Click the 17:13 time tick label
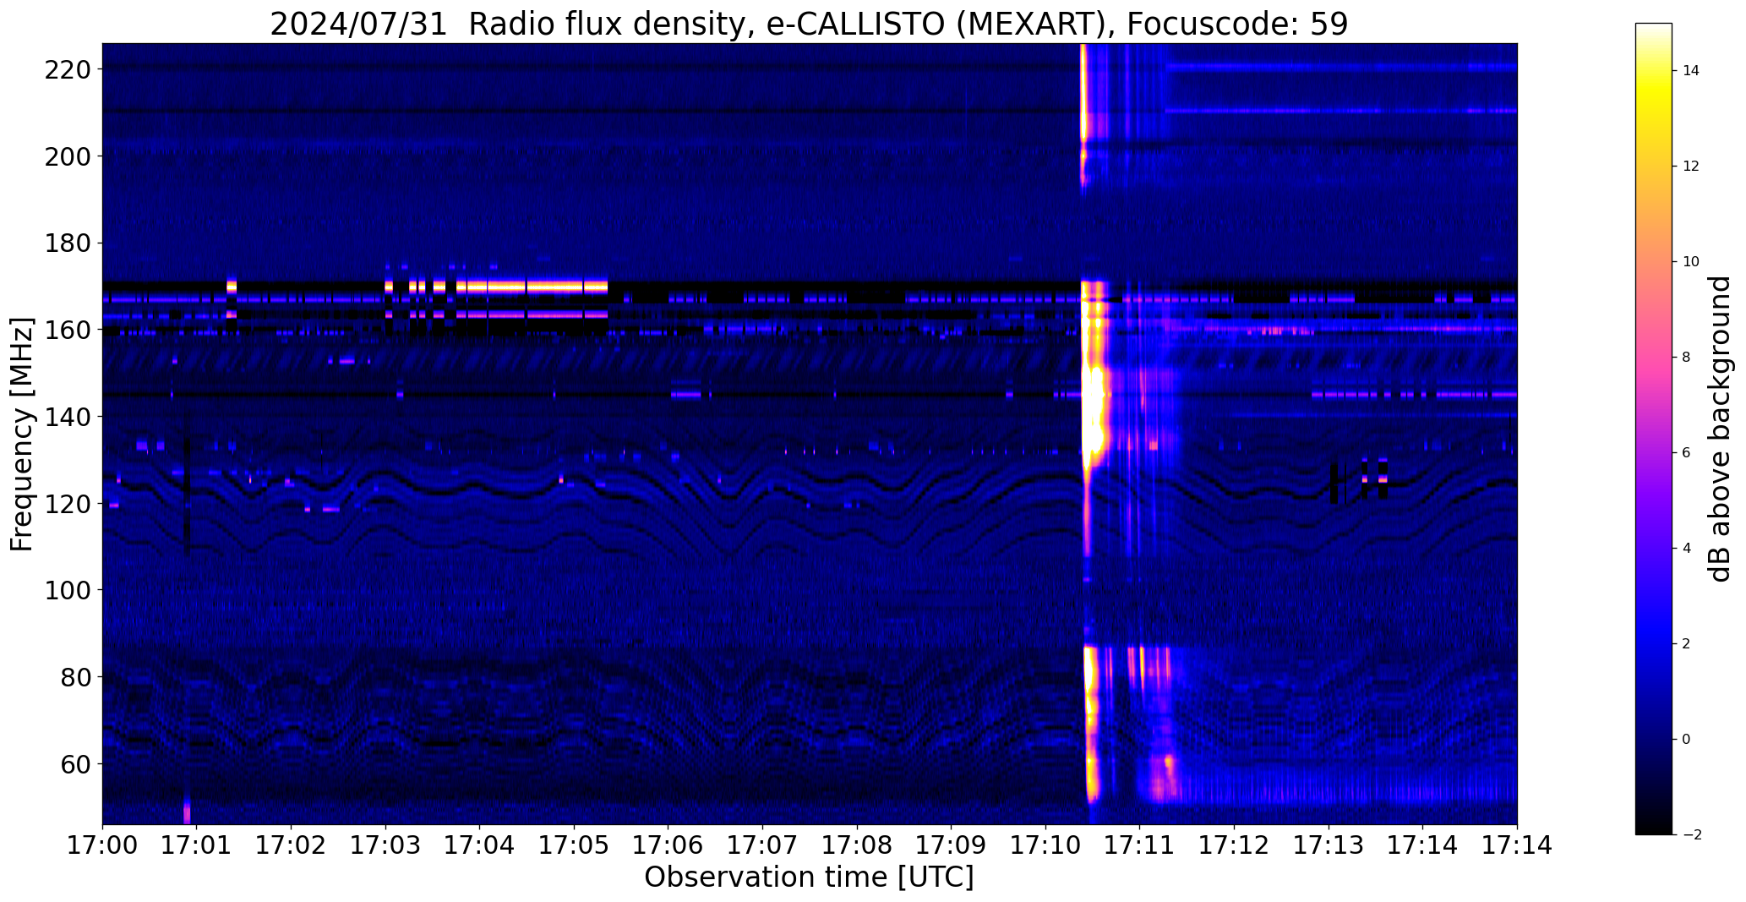This screenshot has height=902, width=1746. click(1329, 845)
